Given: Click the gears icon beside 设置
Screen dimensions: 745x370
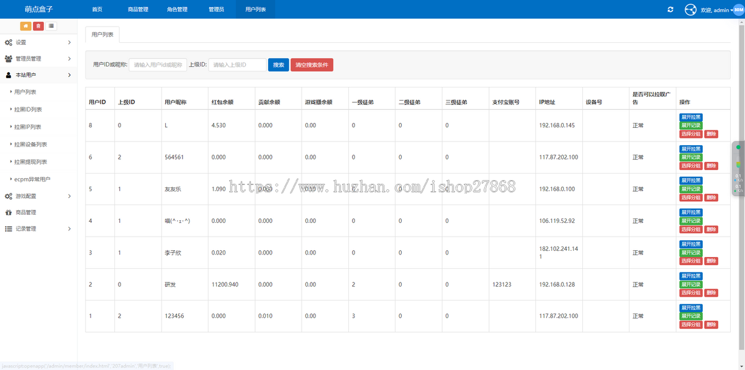Looking at the screenshot, I should tap(8, 42).
